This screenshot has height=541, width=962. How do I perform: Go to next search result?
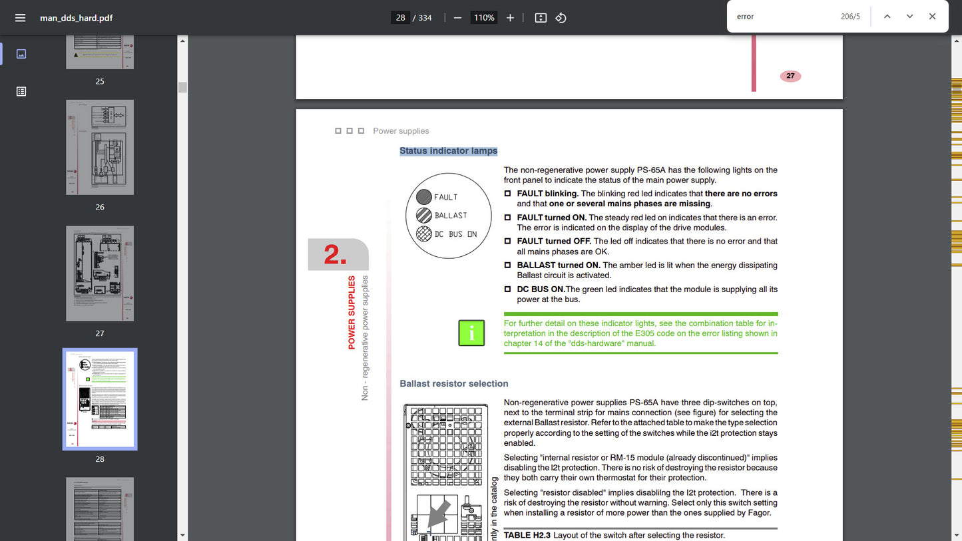pos(909,17)
